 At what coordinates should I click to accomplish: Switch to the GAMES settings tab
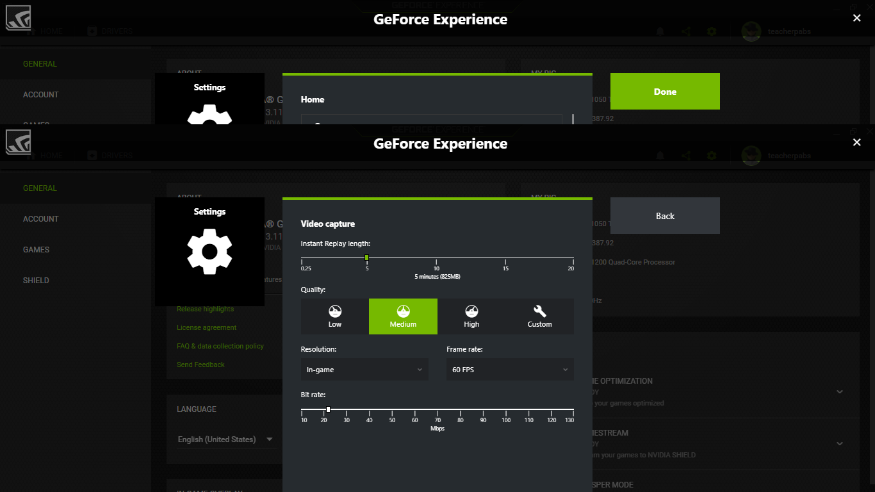[37, 250]
